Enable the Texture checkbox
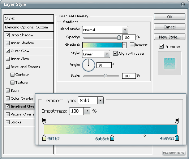The height and width of the screenshot is (159, 189). tap(12, 83)
